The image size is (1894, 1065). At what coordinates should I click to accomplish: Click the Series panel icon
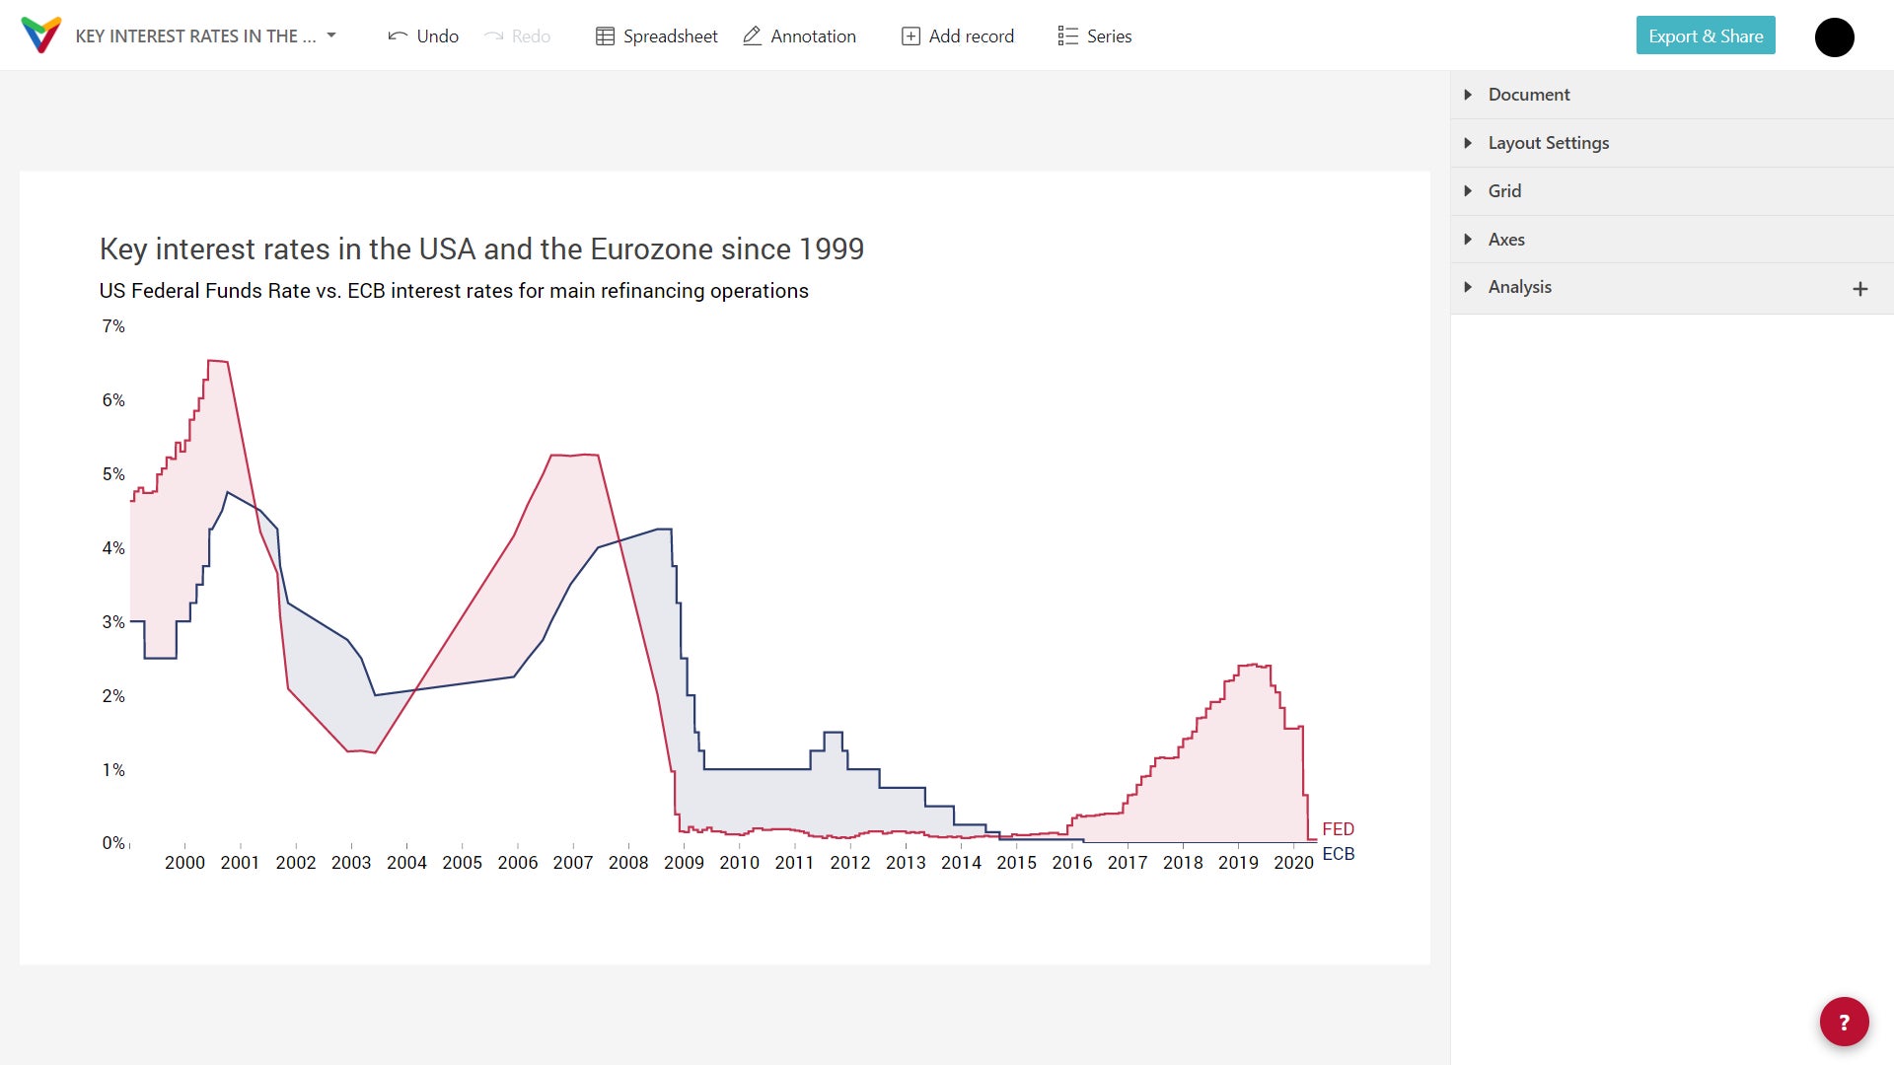(x=1066, y=35)
